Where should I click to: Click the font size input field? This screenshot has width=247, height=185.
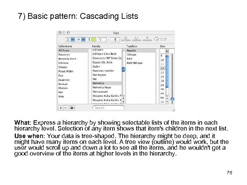(167, 51)
